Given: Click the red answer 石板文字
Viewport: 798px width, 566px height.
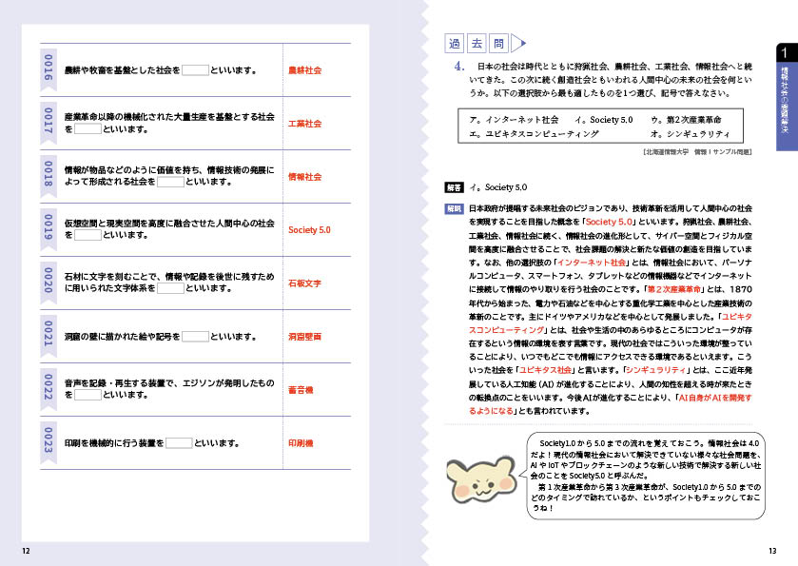Looking at the screenshot, I should click(305, 283).
